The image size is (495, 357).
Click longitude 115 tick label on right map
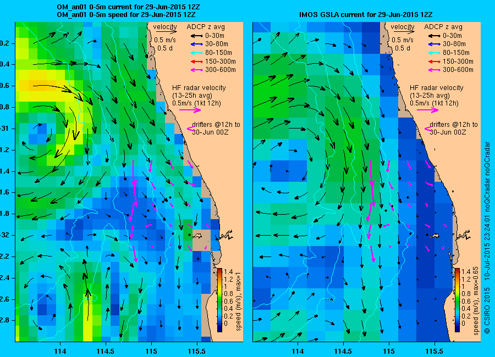pyautogui.click(x=389, y=352)
